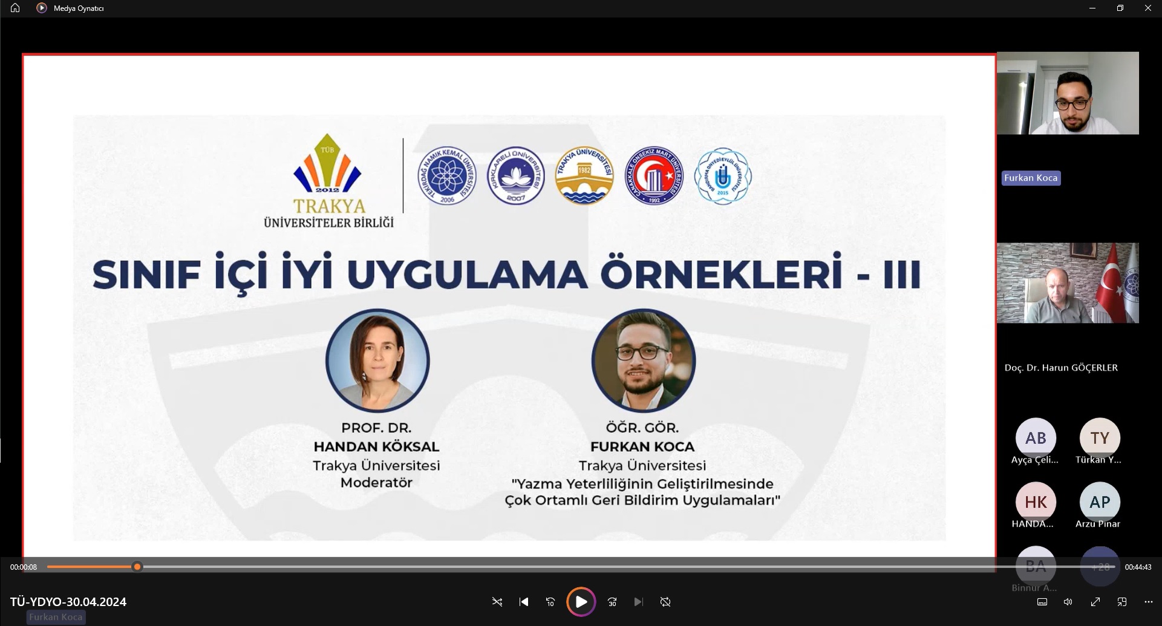Play the video
The width and height of the screenshot is (1162, 626).
tap(581, 602)
